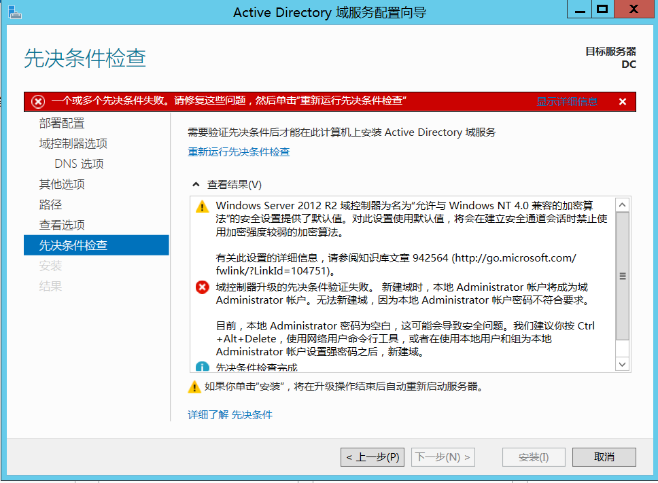Click the wizard icon in title bar
Image resolution: width=658 pixels, height=483 pixels.
(x=14, y=12)
